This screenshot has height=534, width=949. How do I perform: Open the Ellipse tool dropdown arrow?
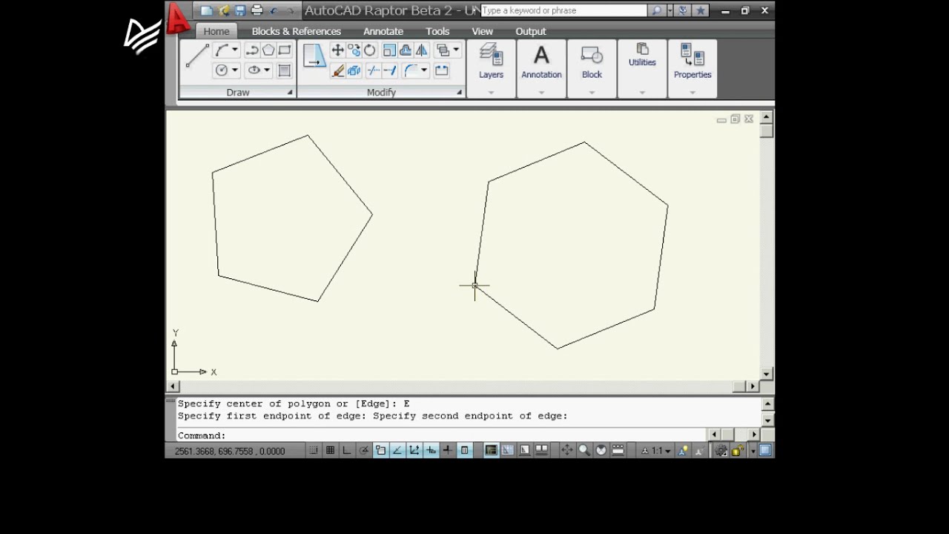pos(267,70)
